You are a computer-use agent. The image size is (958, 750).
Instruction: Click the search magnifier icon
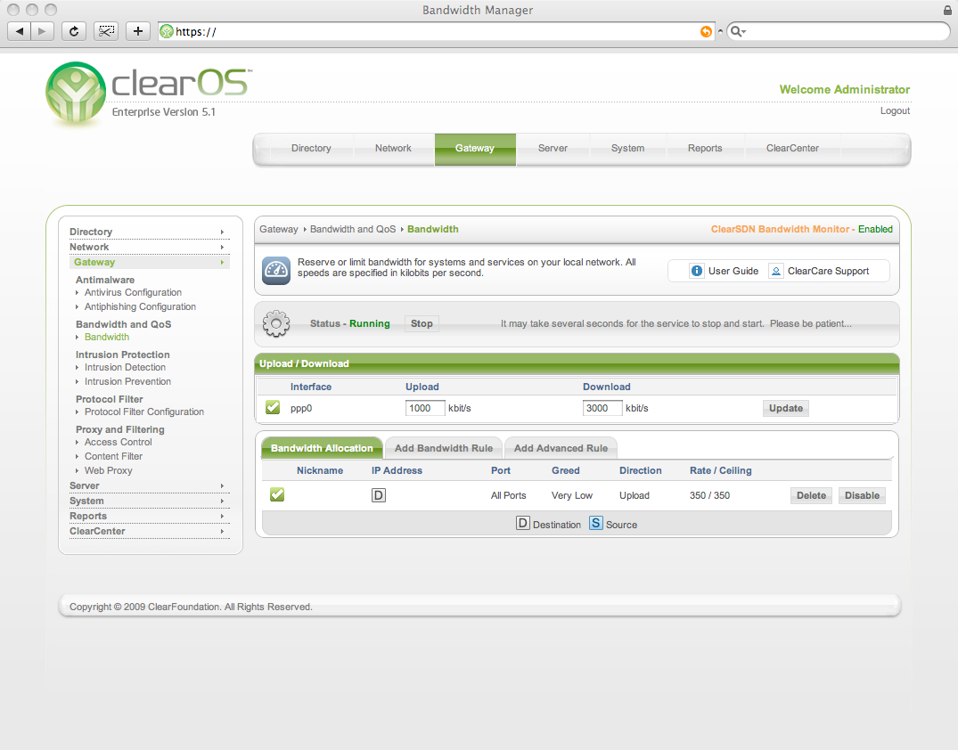click(738, 32)
